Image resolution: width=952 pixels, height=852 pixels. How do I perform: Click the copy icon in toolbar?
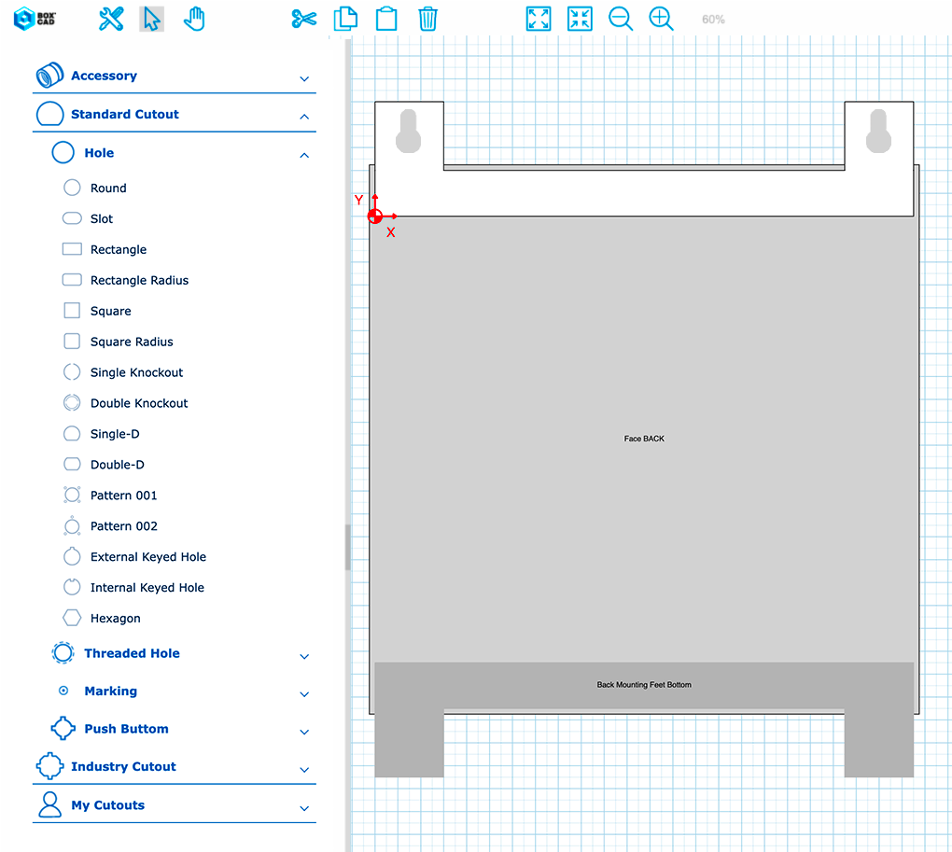(345, 19)
